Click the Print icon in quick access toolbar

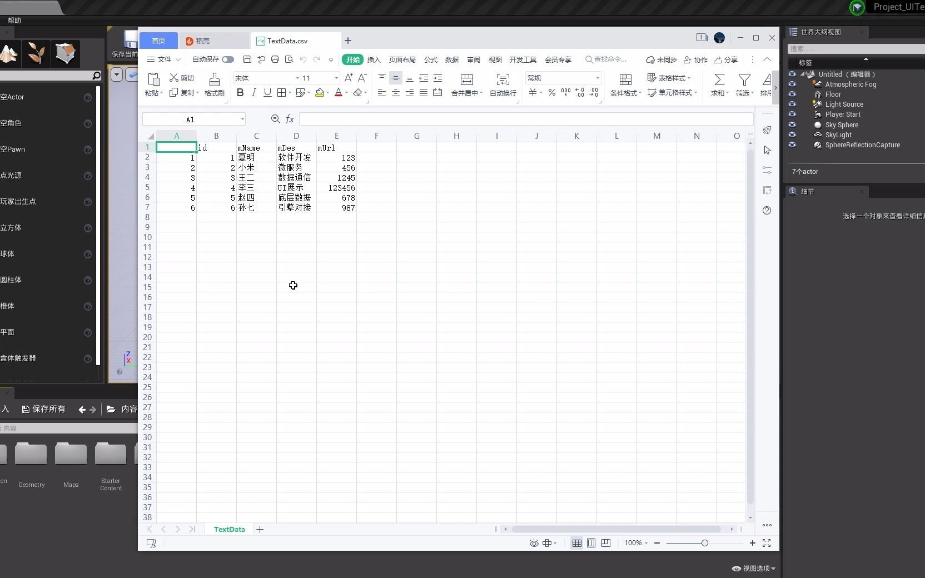[275, 59]
